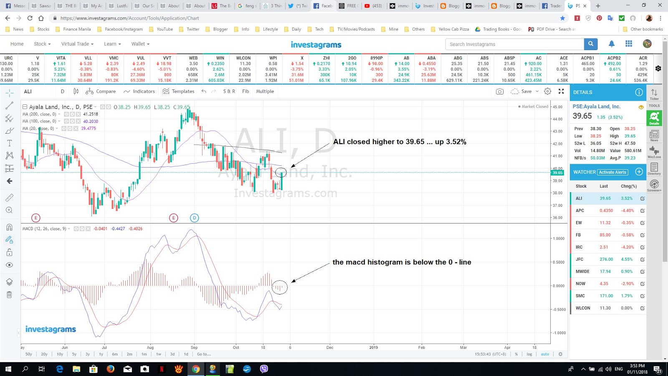Viewport: 668px width, 376px height.
Task: Expand the Wallet dropdown
Action: tap(140, 44)
